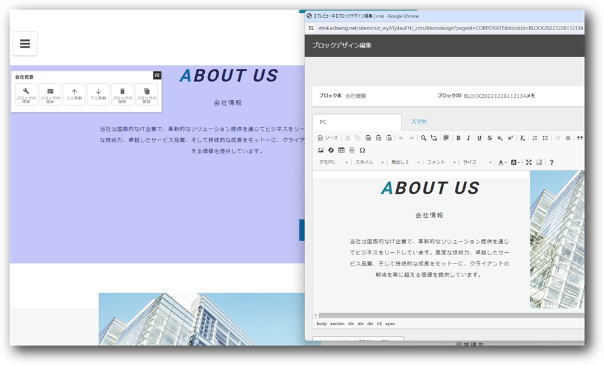
Task: Click the Paste clipboard icon
Action: [x=368, y=138]
